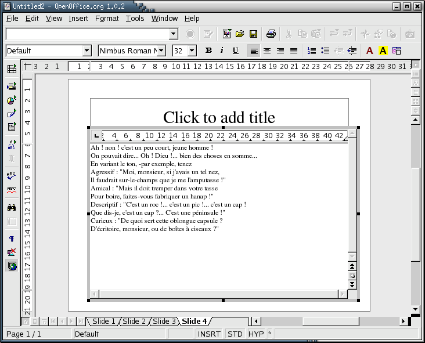Open the Insert menu
425x343 pixels.
click(x=78, y=19)
